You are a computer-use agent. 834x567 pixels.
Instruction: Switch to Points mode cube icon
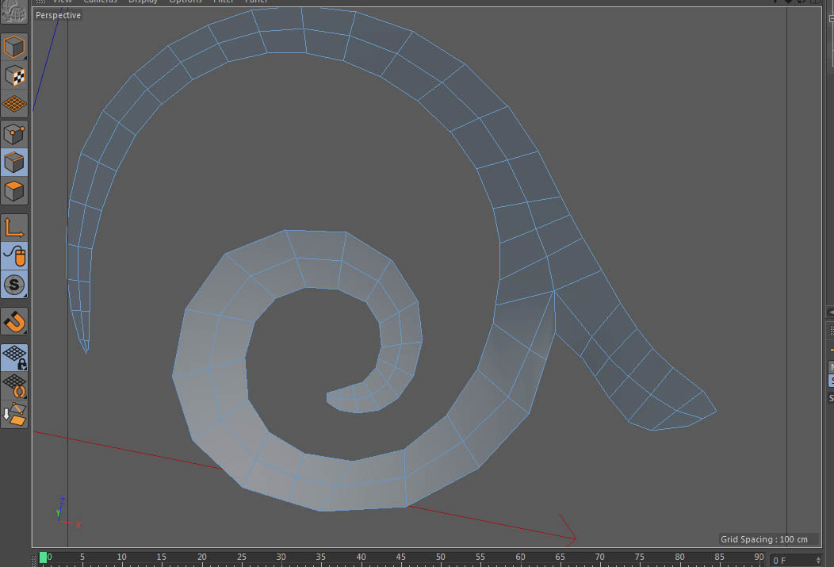coord(14,134)
